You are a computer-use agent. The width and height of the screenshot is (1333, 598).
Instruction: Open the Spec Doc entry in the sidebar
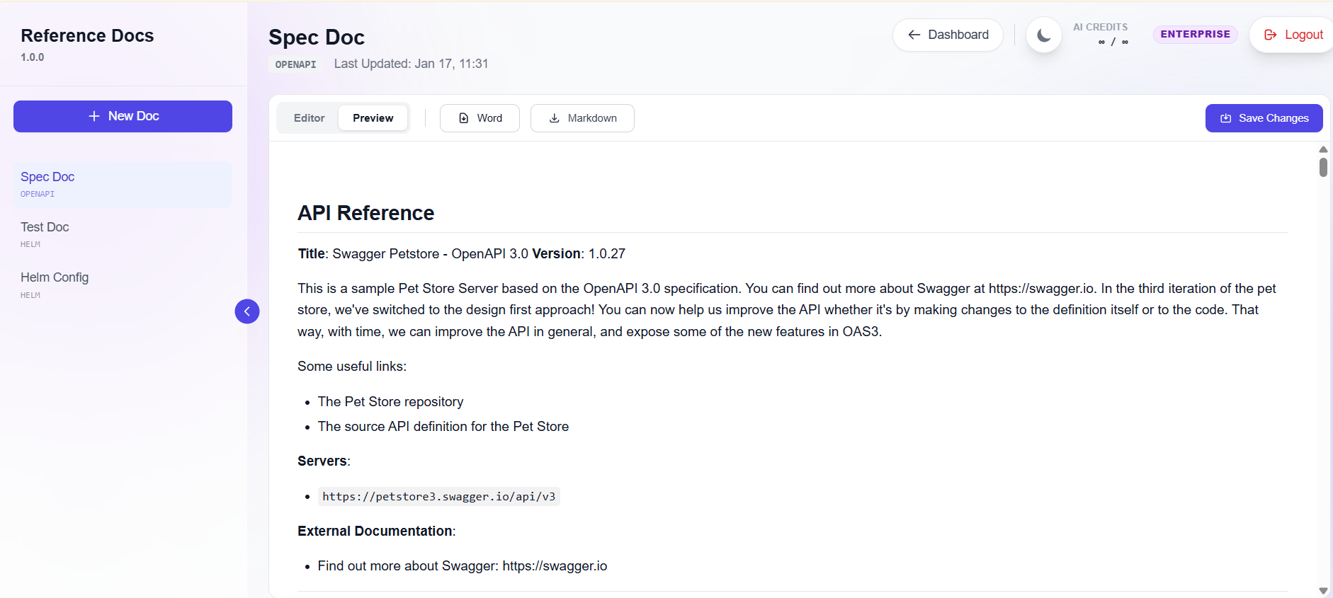coord(123,184)
